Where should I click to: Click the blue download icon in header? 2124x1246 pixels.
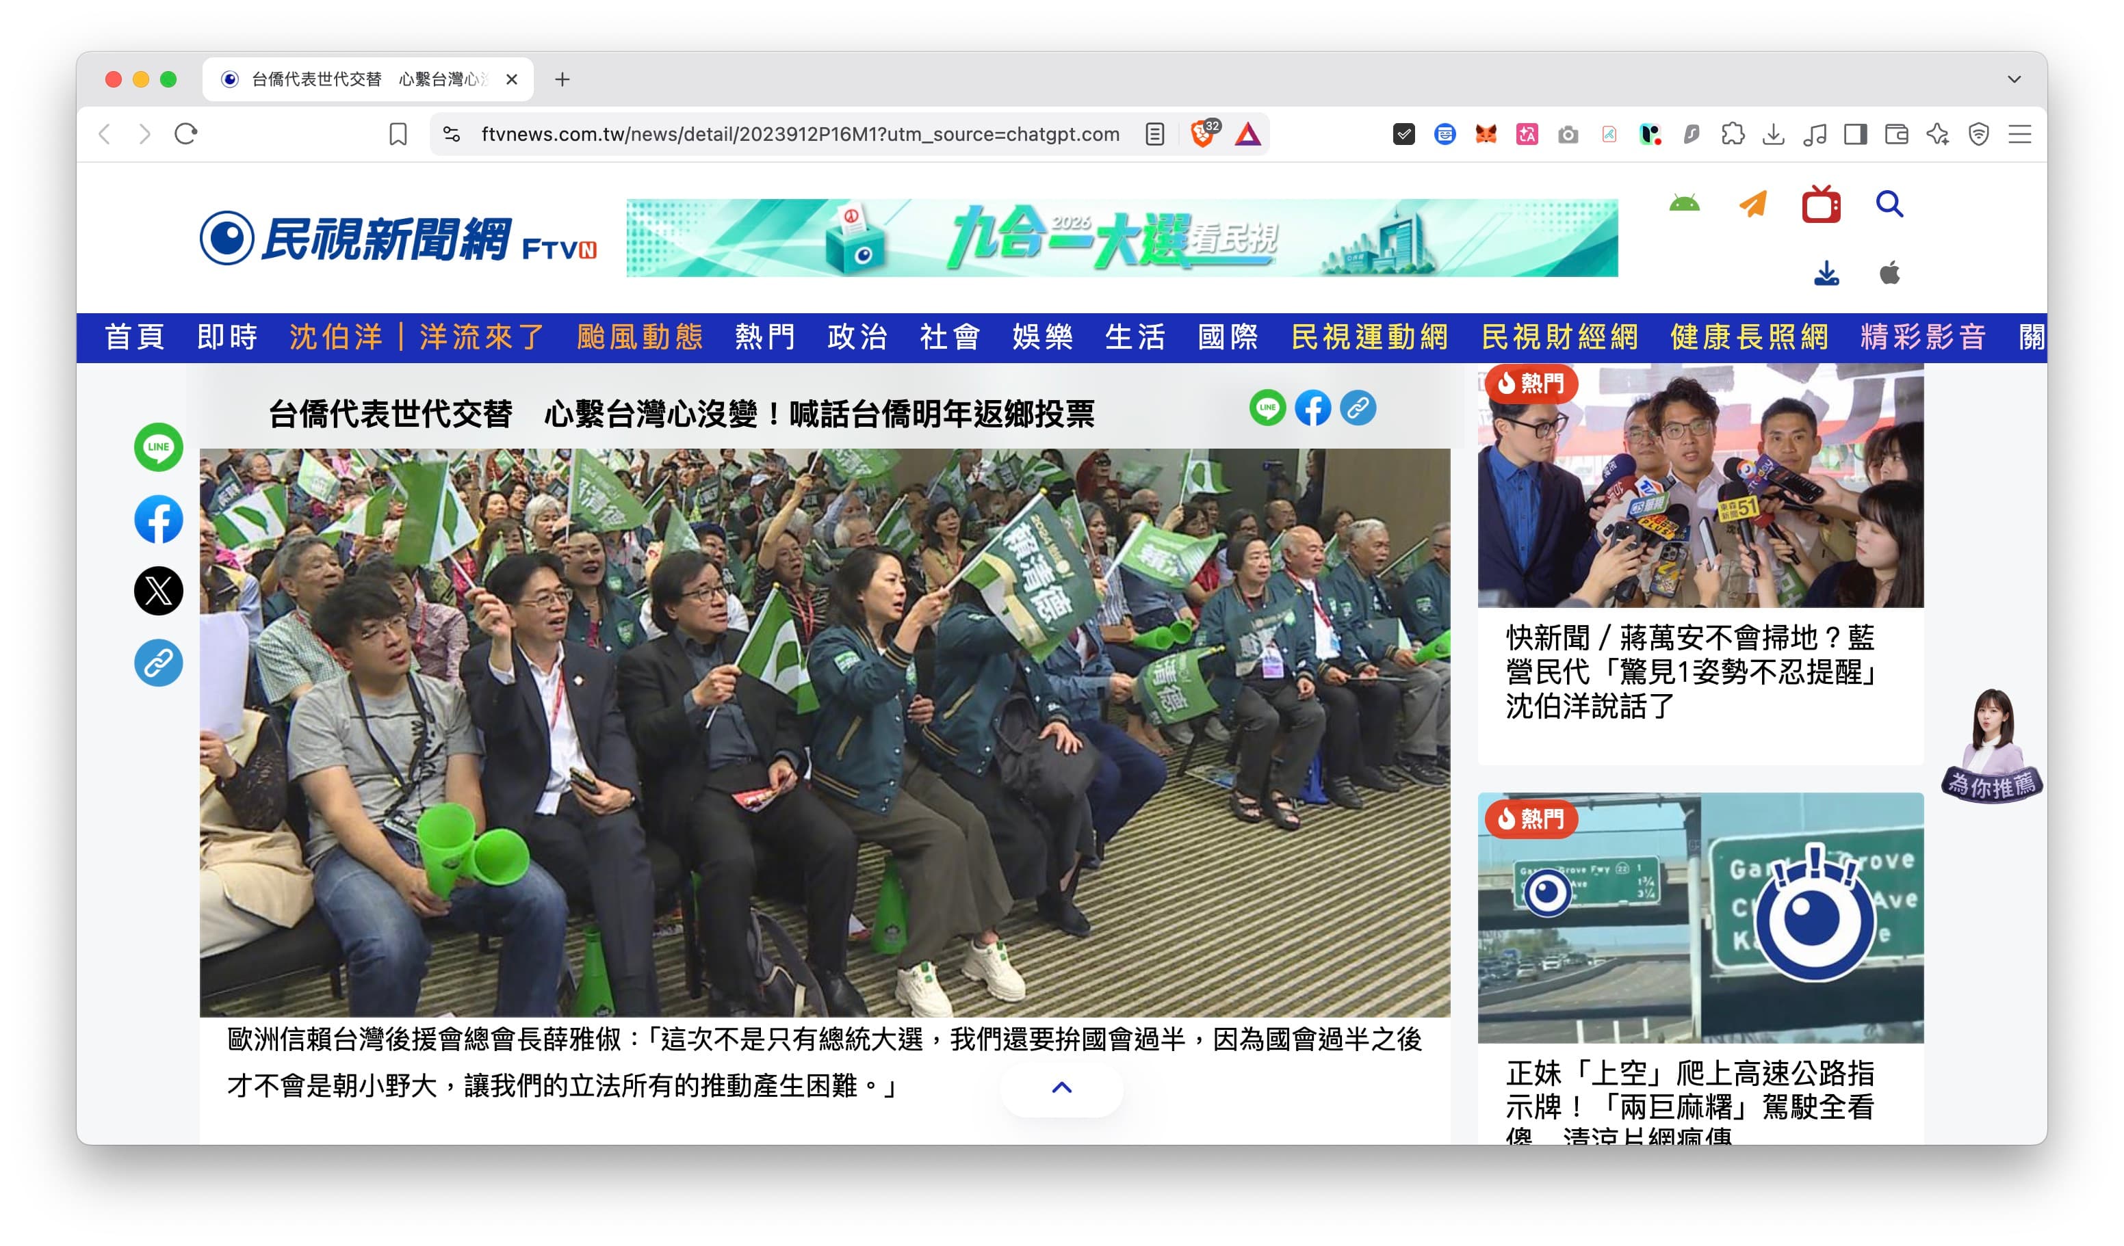tap(1826, 273)
